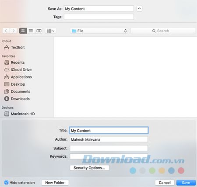Switch to list view
The image size is (197, 187).
point(31,31)
